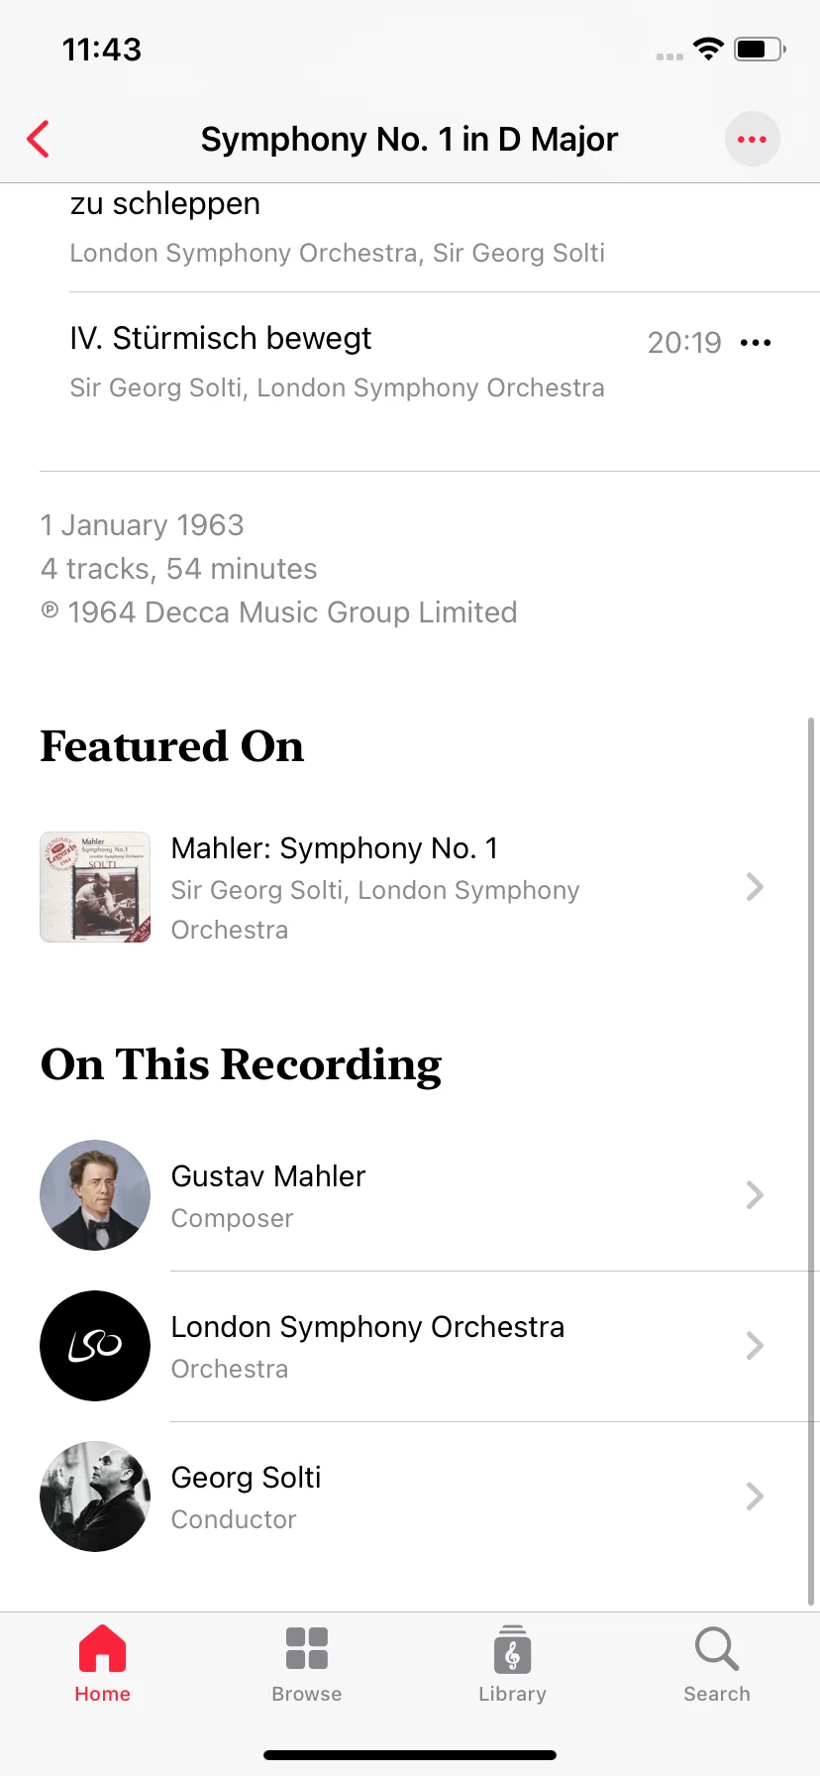Play the IV. Stürmisch bewegt track
820x1776 pixels.
[337, 362]
